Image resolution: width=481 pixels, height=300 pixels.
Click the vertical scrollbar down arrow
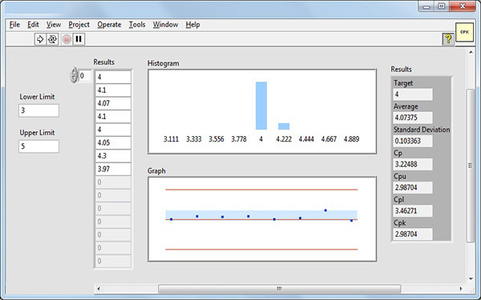point(471,278)
